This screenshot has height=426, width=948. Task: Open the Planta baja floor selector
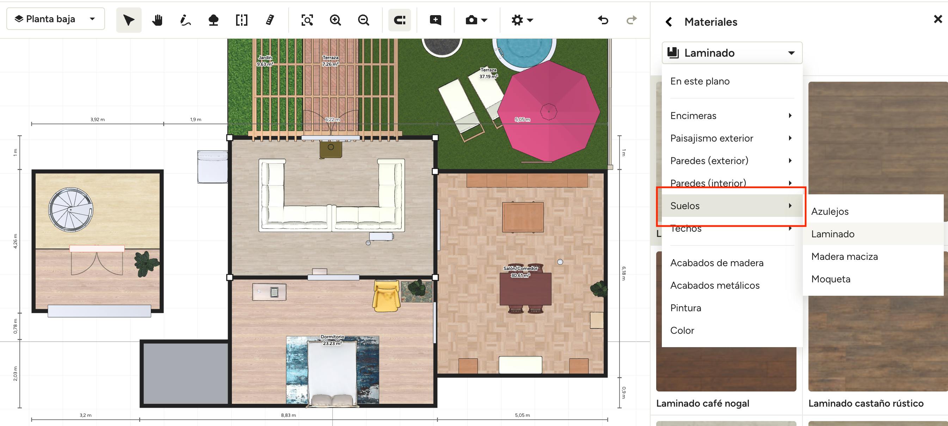point(56,19)
